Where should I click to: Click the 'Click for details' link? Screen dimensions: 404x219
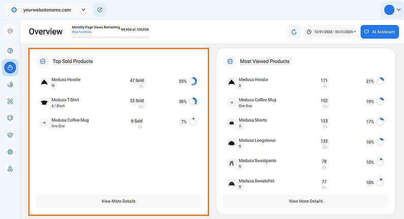pyautogui.click(x=82, y=32)
